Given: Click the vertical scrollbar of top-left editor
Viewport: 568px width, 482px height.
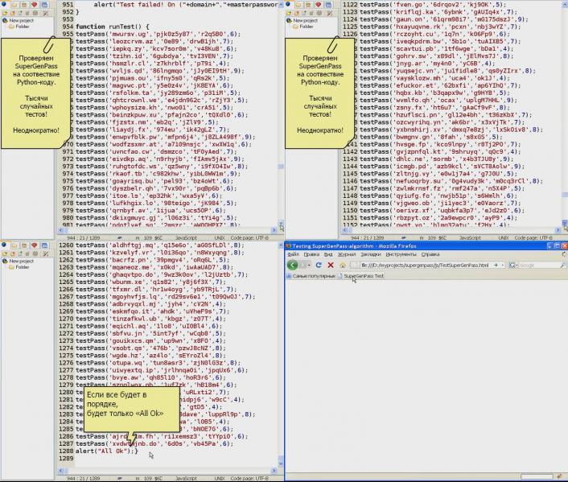Looking at the screenshot, I should [281, 116].
